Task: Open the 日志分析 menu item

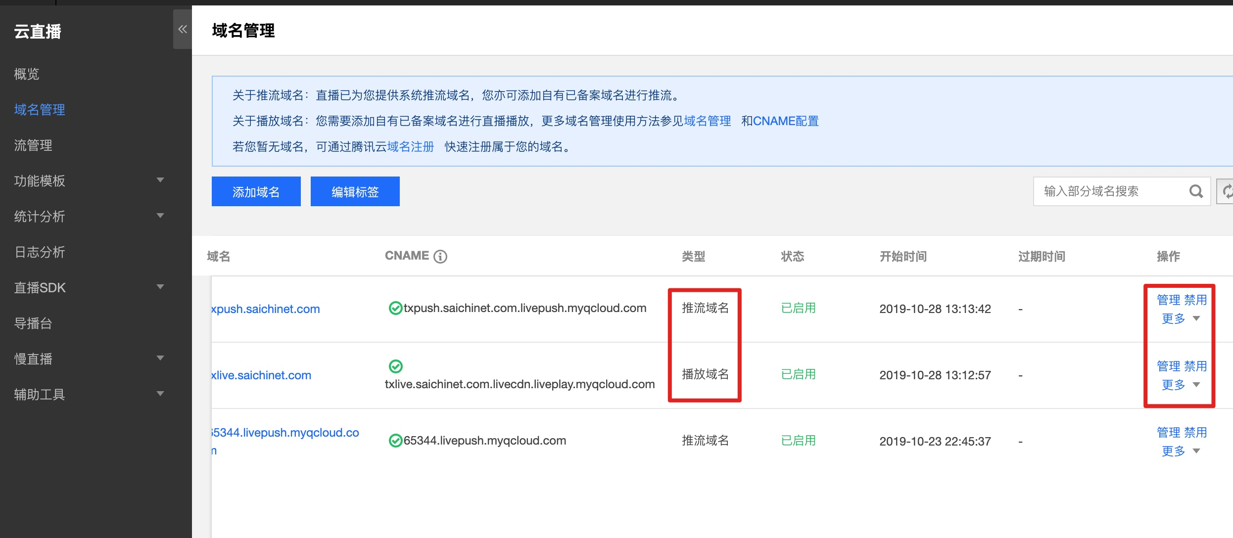Action: (40, 252)
